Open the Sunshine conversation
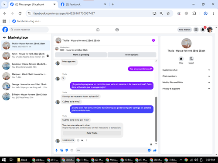Viewport: 218px width, 163px height. [x=26, y=66]
